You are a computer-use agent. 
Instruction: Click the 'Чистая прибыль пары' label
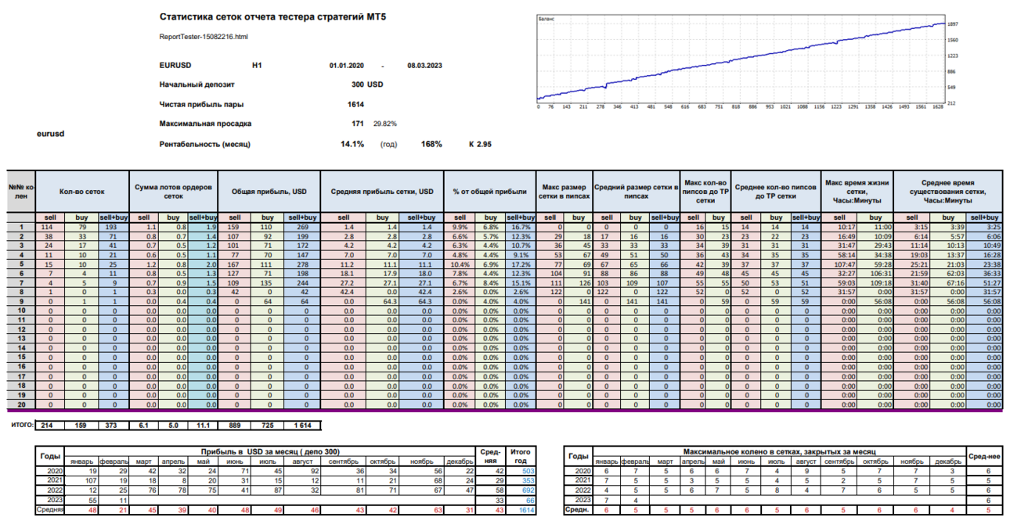[x=201, y=104]
